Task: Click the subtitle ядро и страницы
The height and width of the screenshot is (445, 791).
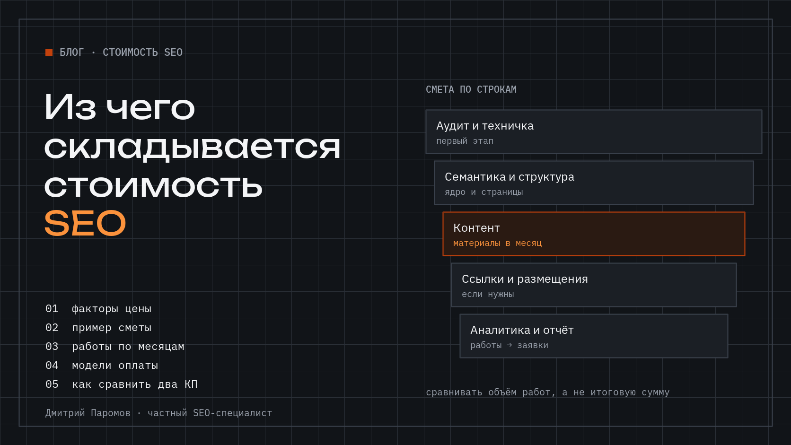Action: click(484, 192)
